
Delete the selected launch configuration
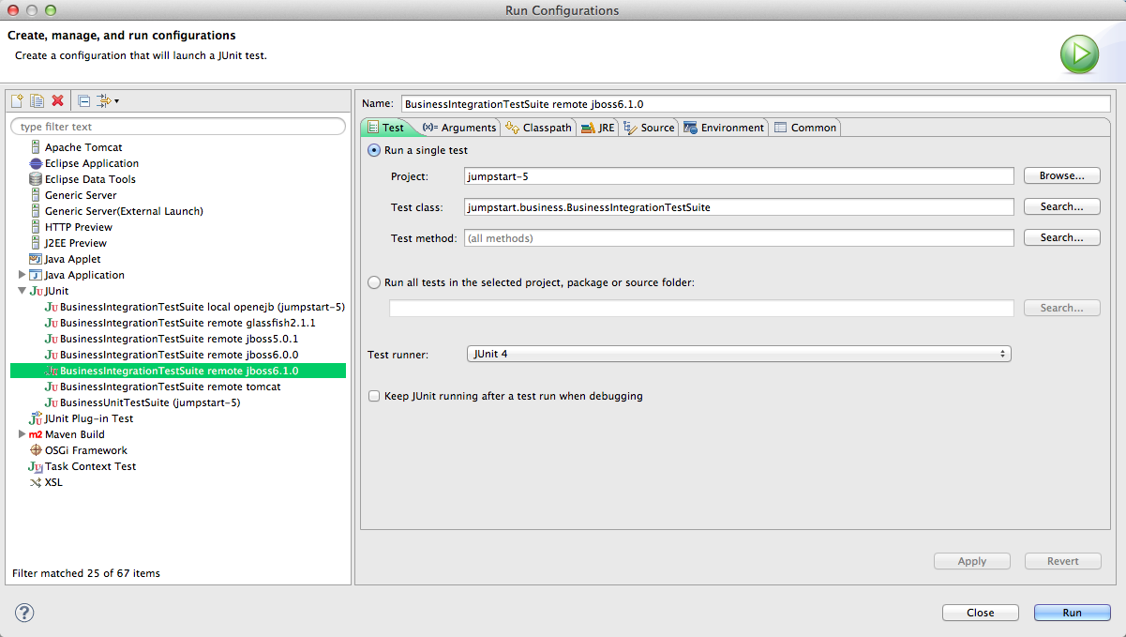tap(58, 100)
